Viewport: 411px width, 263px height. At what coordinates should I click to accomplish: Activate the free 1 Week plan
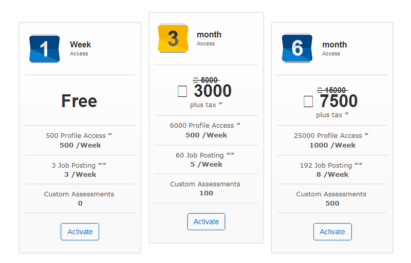(x=80, y=232)
